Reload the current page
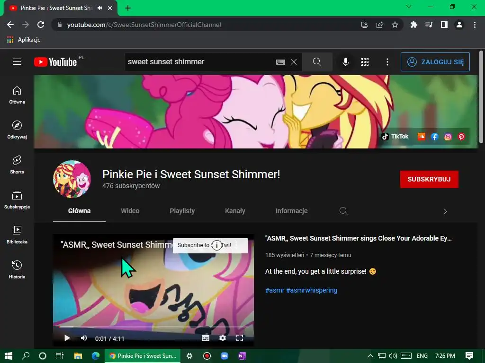The width and height of the screenshot is (485, 363). pyautogui.click(x=41, y=25)
